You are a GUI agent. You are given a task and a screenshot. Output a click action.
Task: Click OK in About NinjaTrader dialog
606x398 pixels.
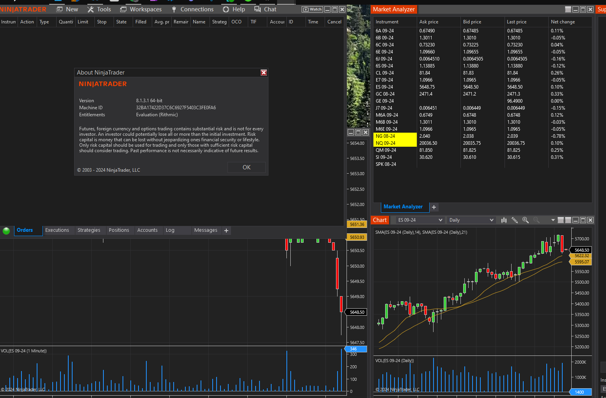(x=247, y=167)
